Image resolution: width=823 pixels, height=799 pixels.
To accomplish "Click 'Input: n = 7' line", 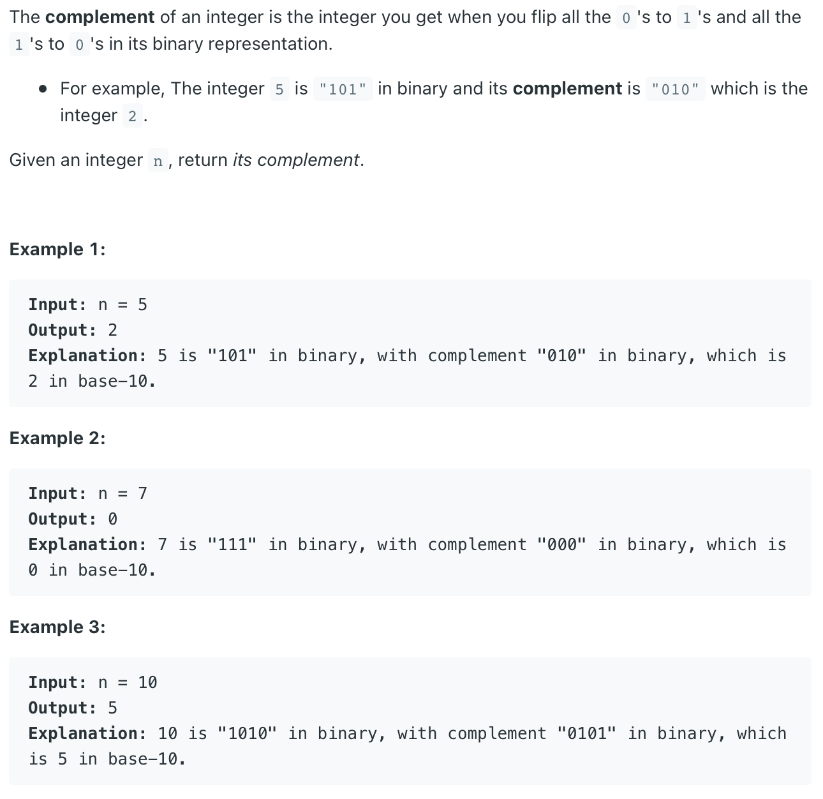I will click(88, 493).
